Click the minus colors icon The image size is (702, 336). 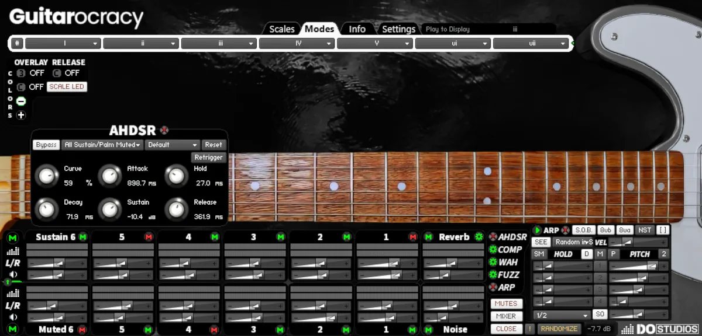[21, 101]
